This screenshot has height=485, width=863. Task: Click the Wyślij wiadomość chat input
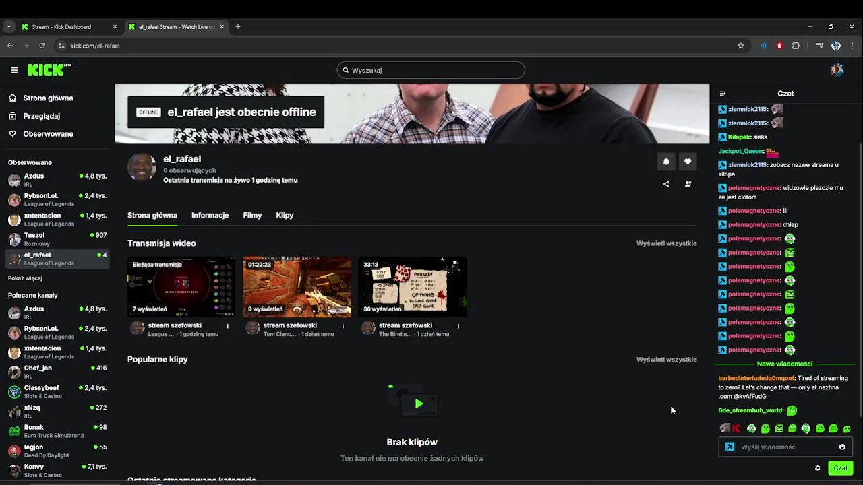pos(785,447)
